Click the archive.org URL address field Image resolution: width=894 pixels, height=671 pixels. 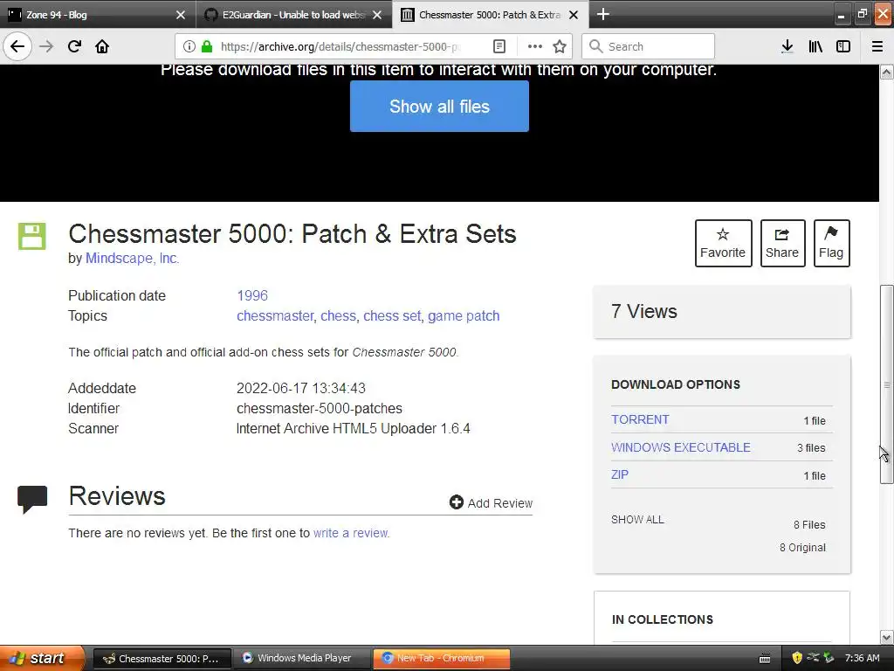click(340, 46)
